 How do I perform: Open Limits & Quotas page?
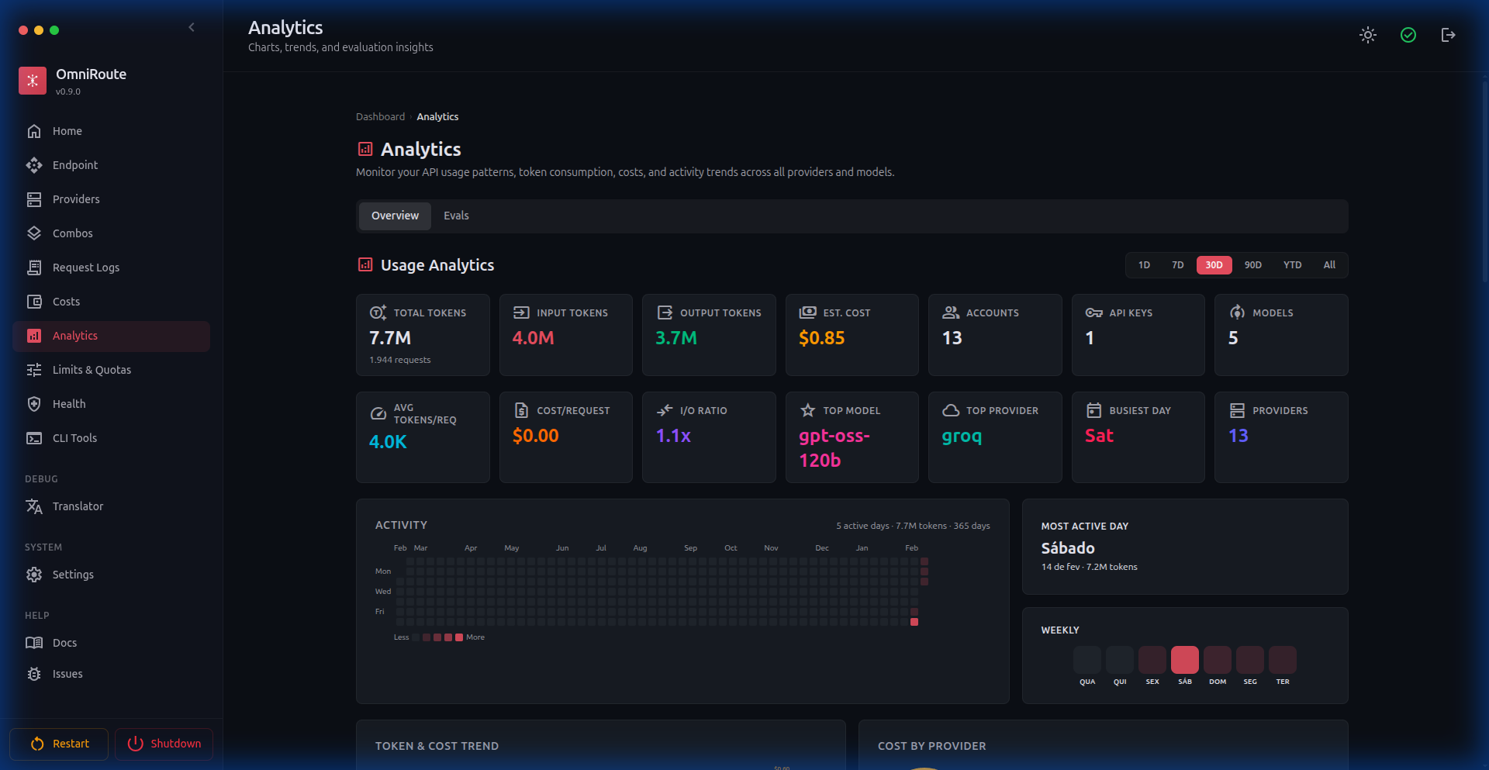coord(92,370)
